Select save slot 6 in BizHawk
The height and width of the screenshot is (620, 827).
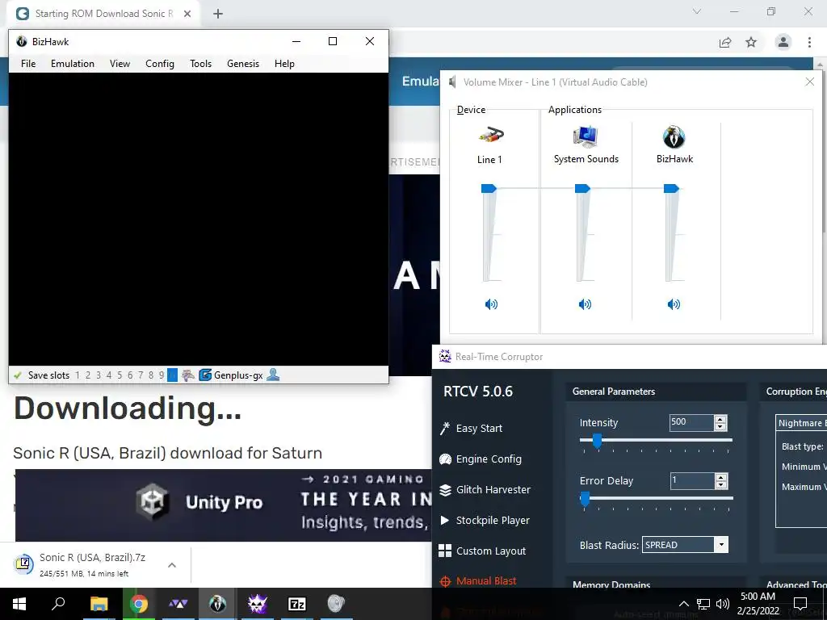pos(130,375)
